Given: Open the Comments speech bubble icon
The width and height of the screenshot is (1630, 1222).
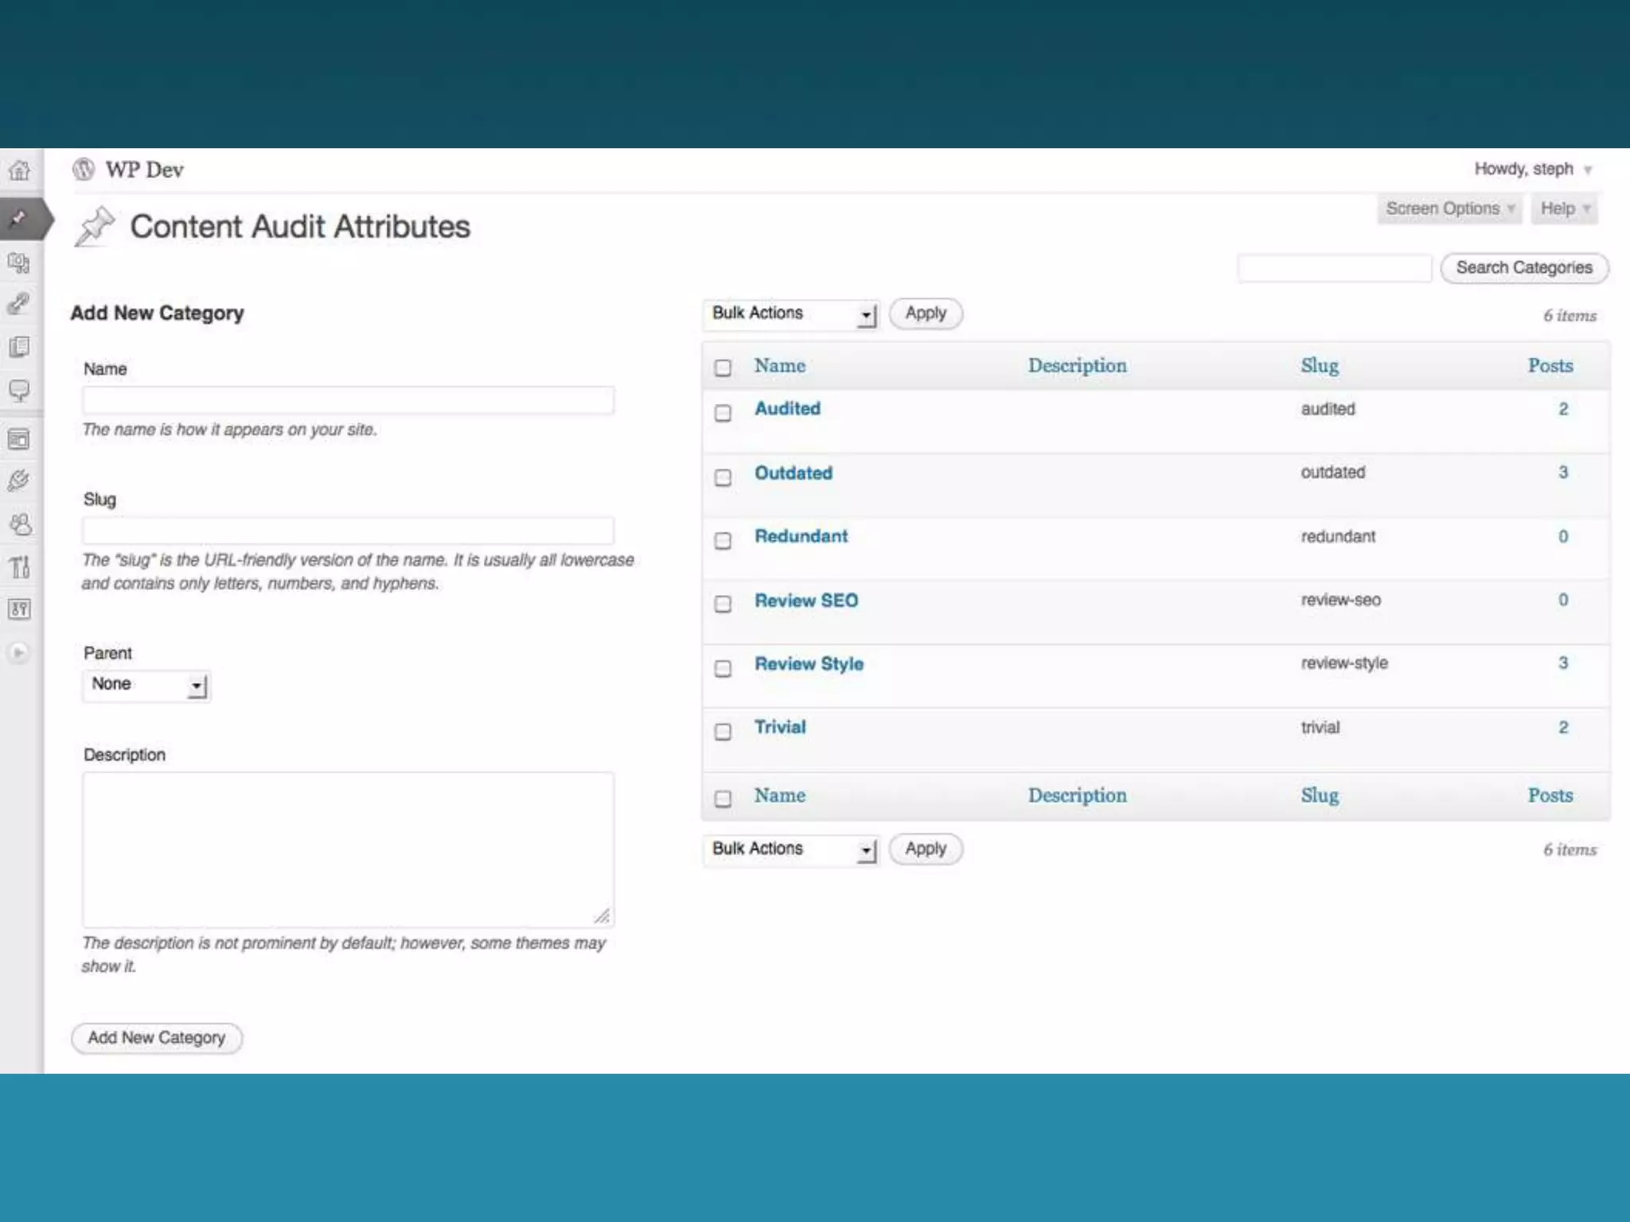Looking at the screenshot, I should pos(20,390).
